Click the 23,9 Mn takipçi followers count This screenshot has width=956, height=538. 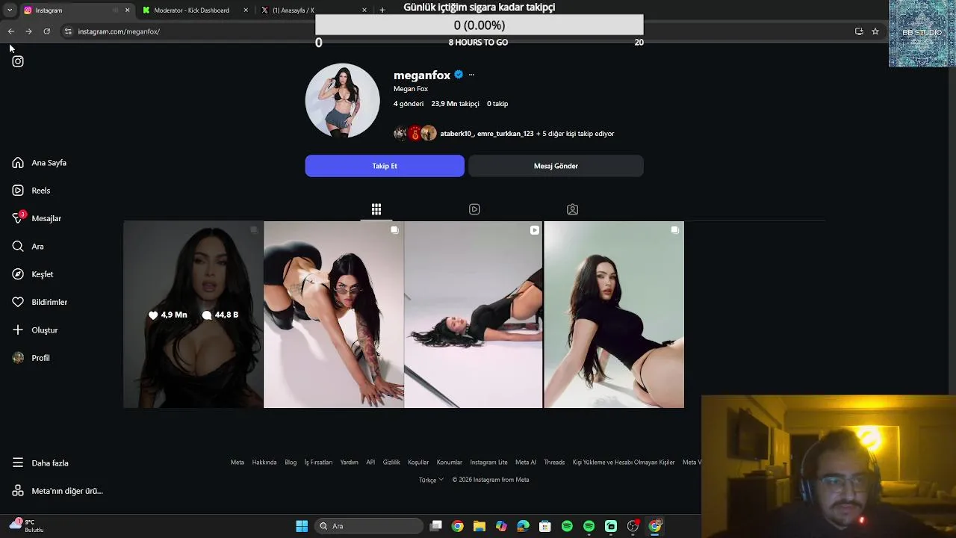tap(455, 104)
